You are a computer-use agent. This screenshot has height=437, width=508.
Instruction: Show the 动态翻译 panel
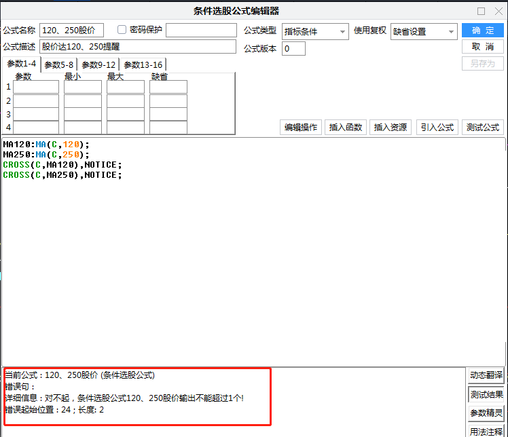486,375
